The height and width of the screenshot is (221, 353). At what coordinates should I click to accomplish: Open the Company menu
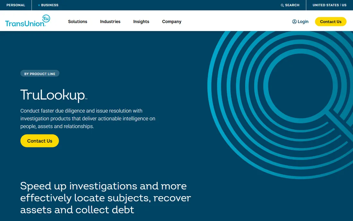[x=172, y=22]
